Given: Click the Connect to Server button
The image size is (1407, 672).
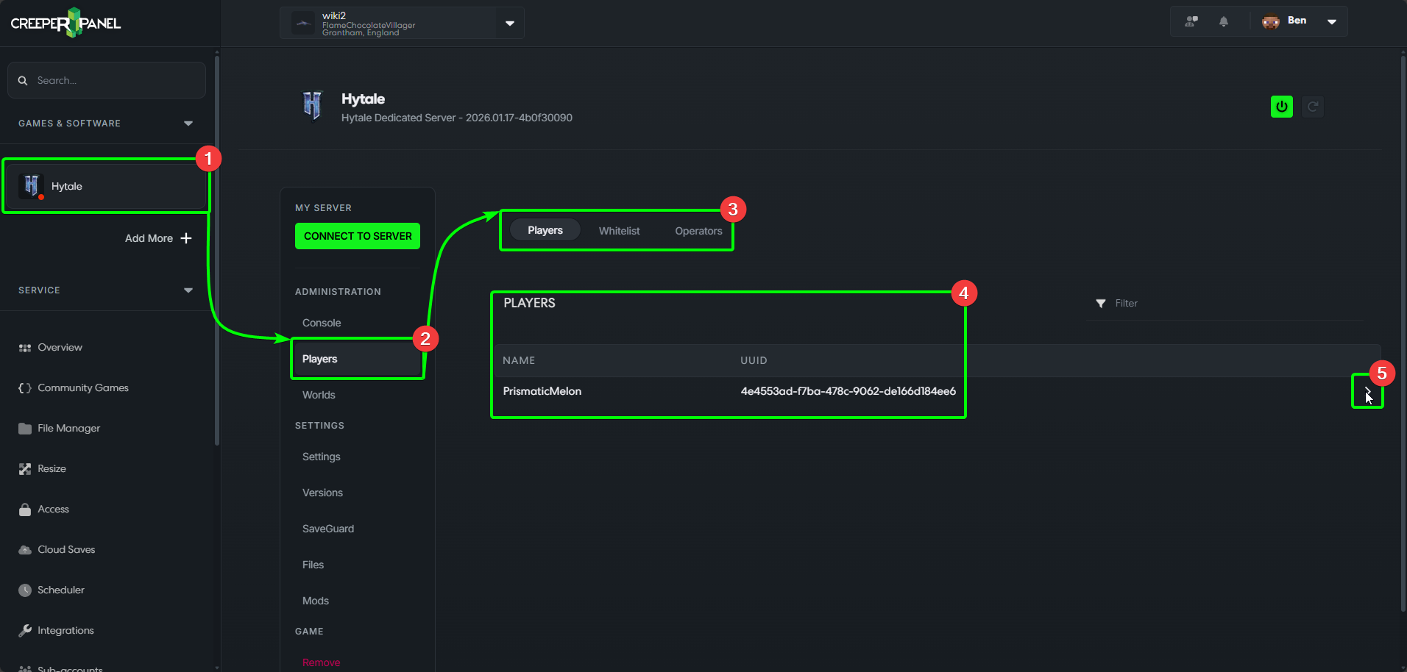Looking at the screenshot, I should pyautogui.click(x=358, y=236).
